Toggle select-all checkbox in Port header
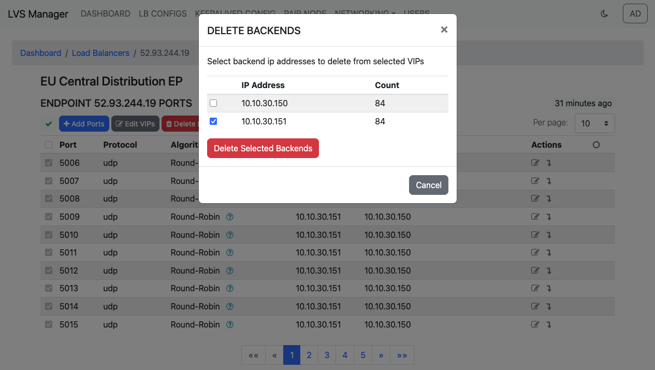The width and height of the screenshot is (655, 370). coord(49,145)
